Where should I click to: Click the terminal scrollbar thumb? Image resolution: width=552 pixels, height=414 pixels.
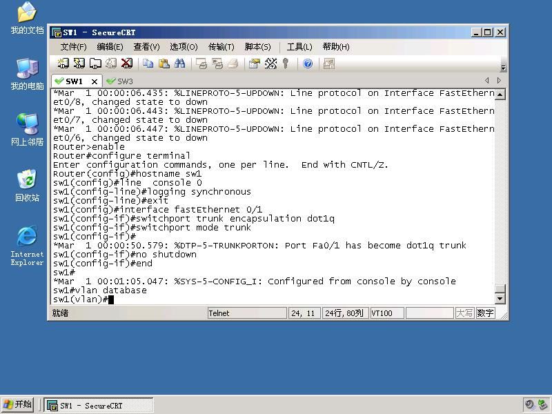tap(500, 288)
